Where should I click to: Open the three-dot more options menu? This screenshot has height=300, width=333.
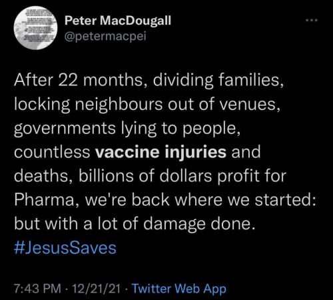[312, 20]
